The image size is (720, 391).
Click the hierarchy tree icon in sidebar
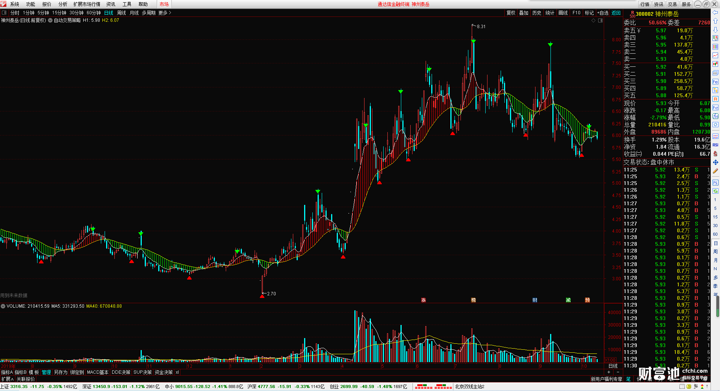tap(715, 90)
